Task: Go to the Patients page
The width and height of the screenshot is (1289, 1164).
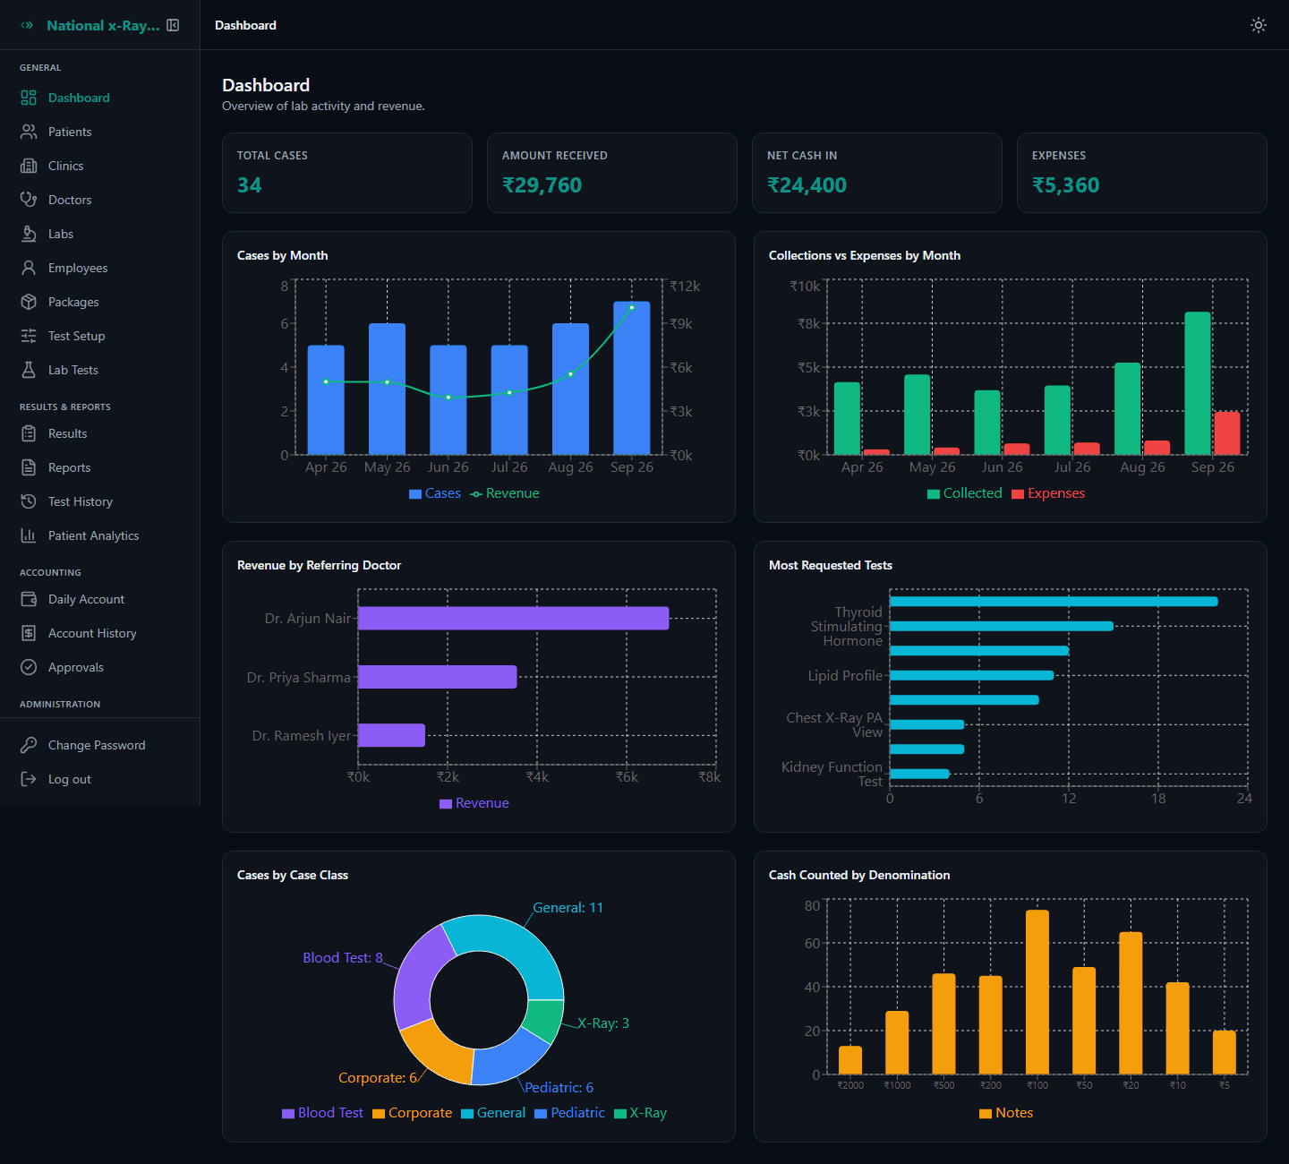Action: click(99, 132)
